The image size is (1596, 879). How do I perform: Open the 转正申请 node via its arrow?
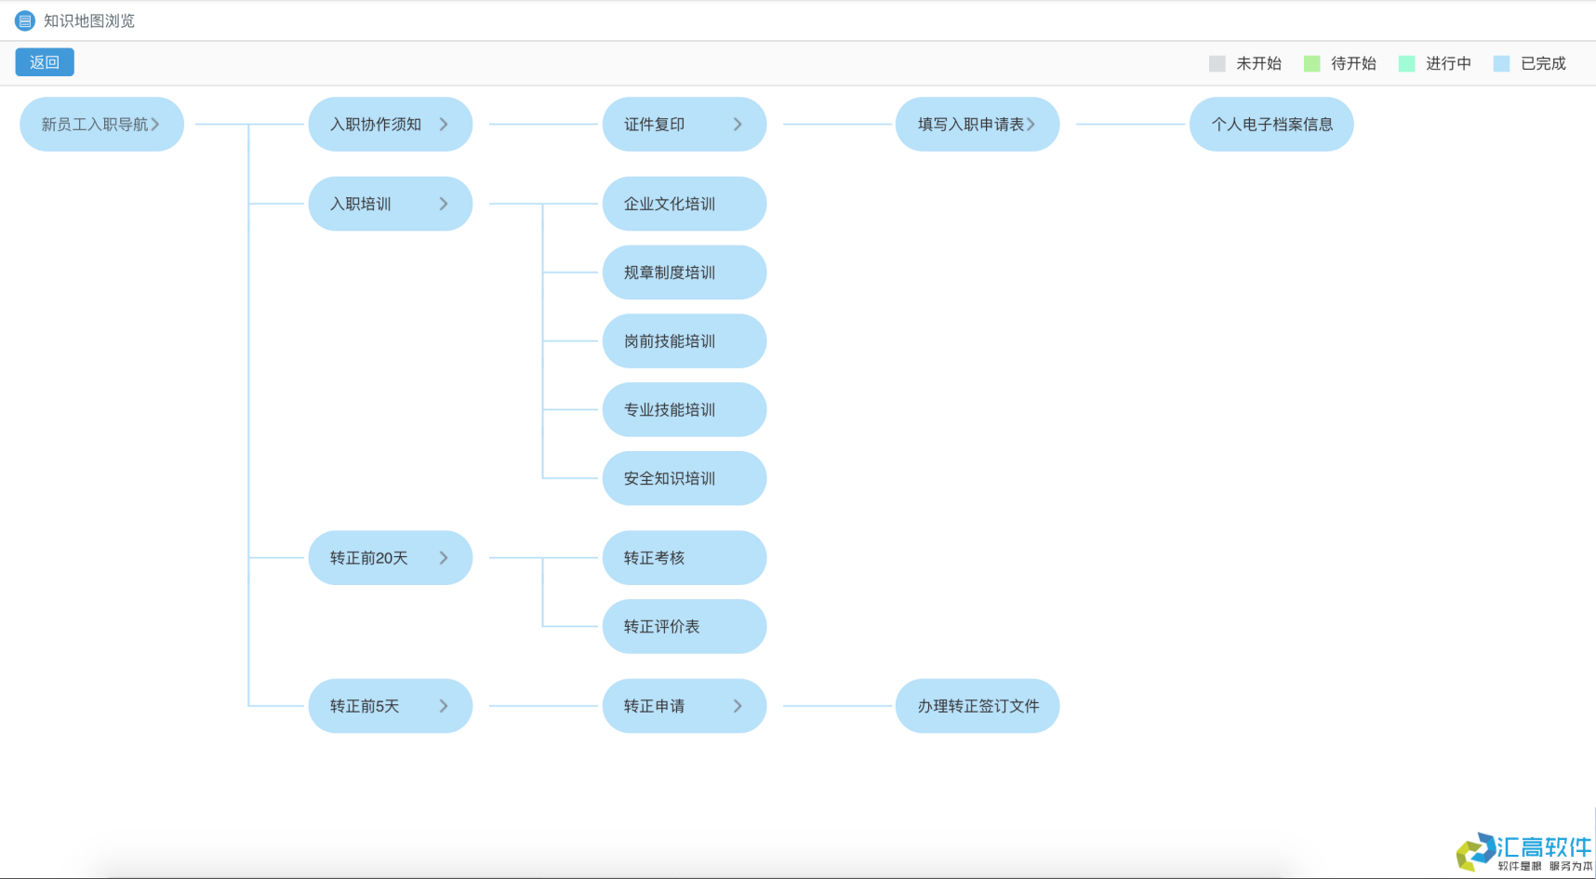(x=738, y=706)
